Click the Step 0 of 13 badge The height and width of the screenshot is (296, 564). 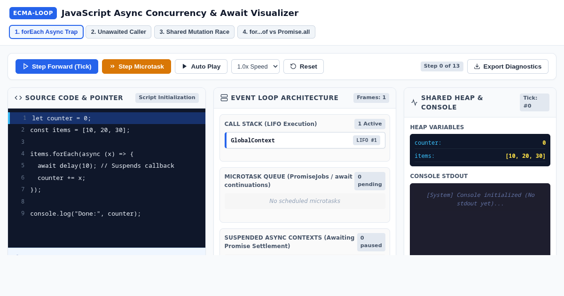pos(442,66)
